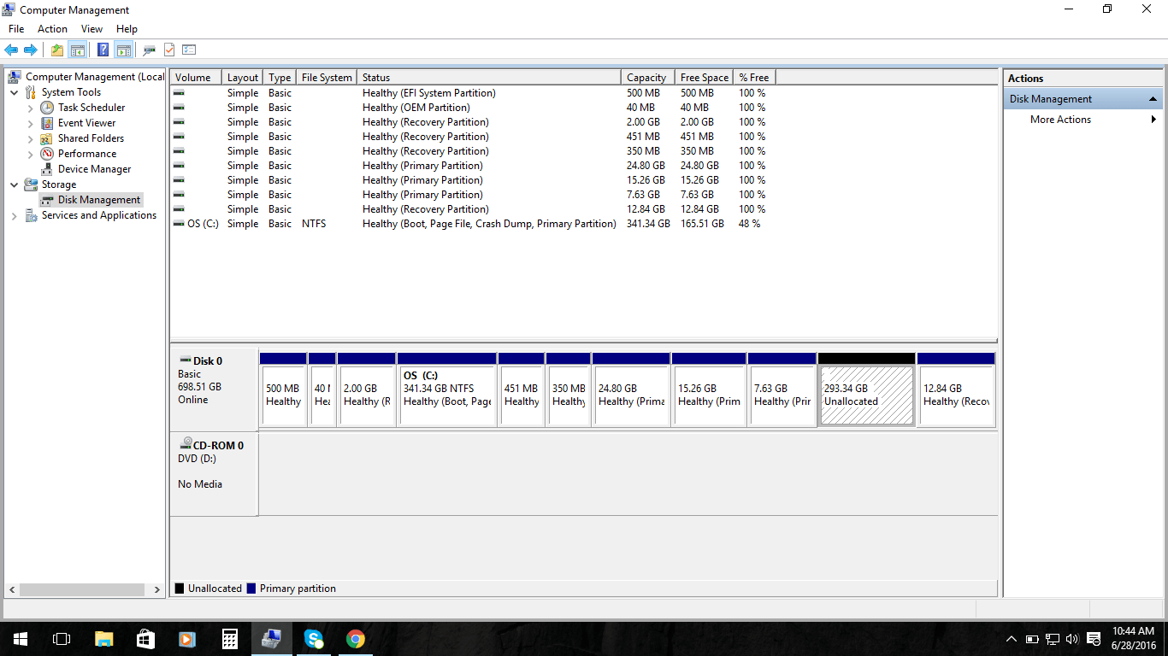1168x656 pixels.
Task: Toggle the Action pane visibility icon
Action: [x=124, y=49]
